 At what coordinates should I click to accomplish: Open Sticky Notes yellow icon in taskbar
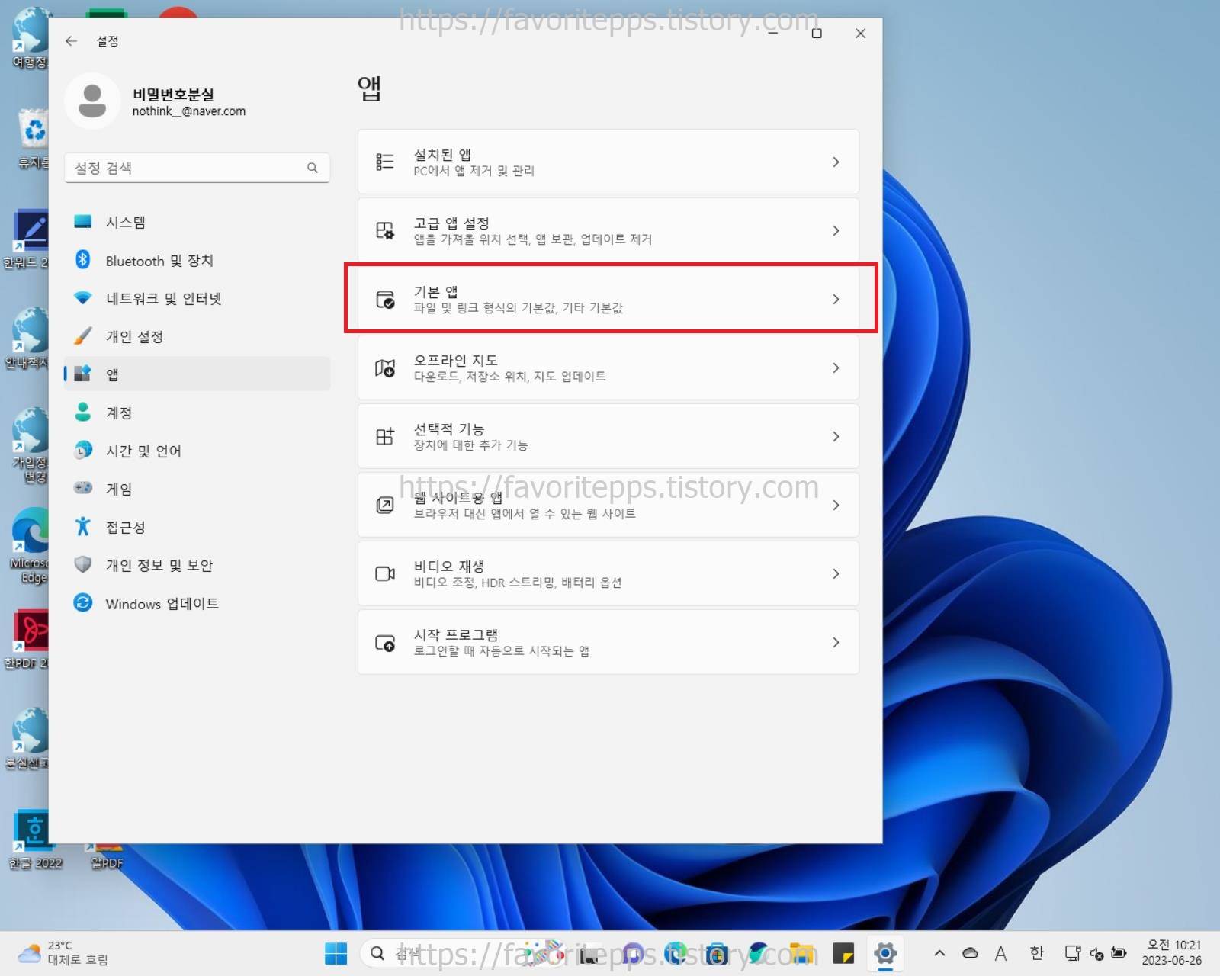pyautogui.click(x=843, y=953)
